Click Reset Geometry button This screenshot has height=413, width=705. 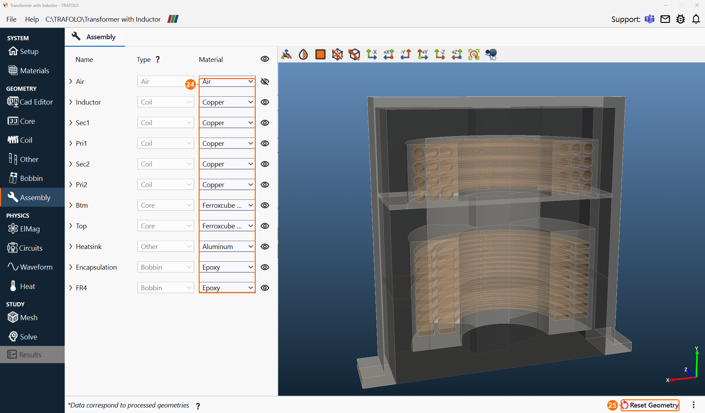point(650,405)
